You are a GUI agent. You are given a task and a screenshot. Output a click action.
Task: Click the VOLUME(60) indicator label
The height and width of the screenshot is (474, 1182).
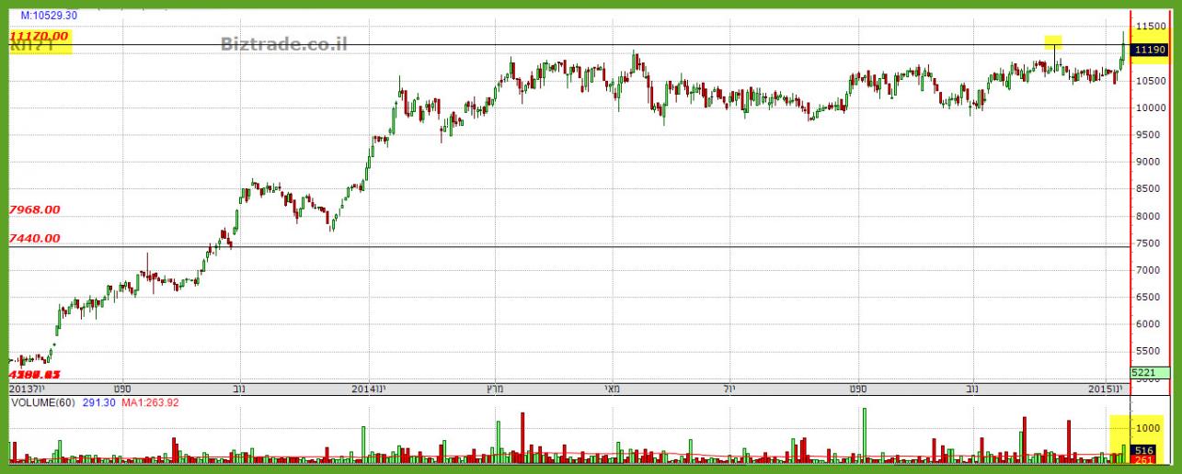point(42,403)
